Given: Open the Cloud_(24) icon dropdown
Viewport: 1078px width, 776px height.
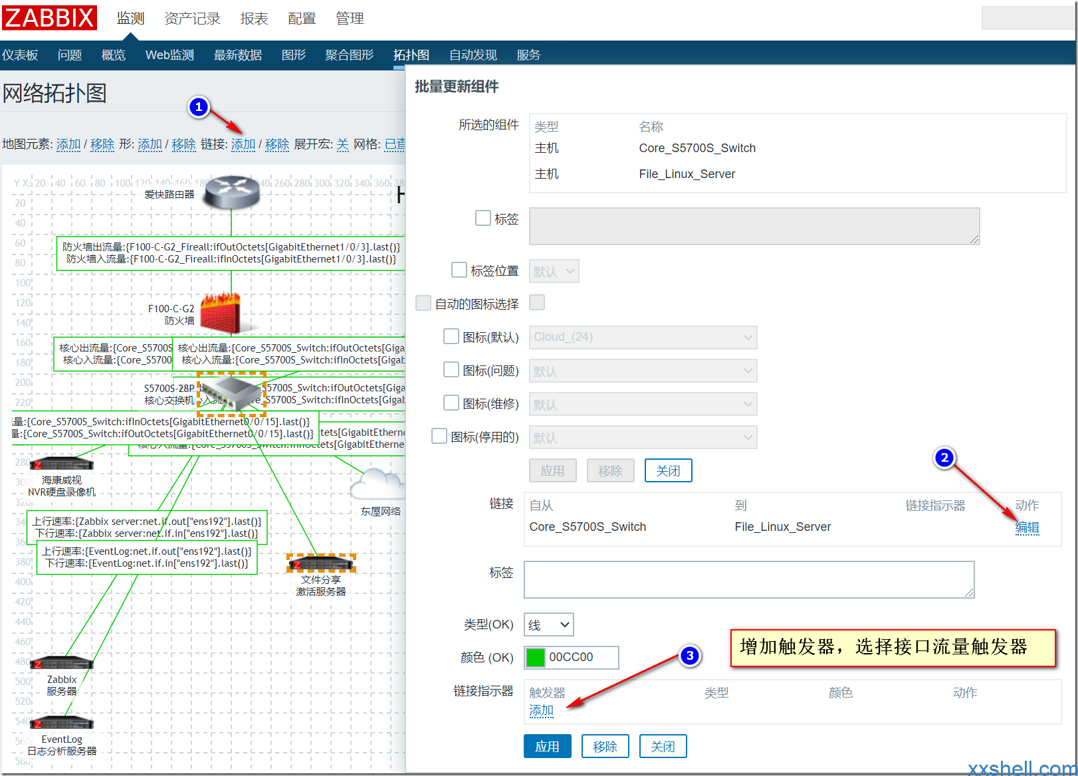Looking at the screenshot, I should [x=643, y=338].
